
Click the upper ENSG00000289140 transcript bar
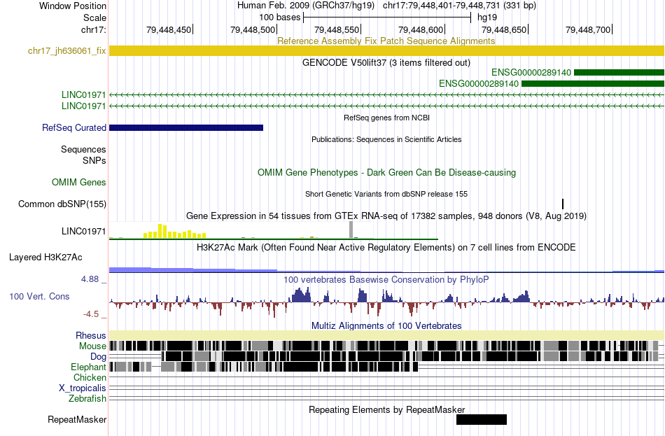[x=619, y=73]
